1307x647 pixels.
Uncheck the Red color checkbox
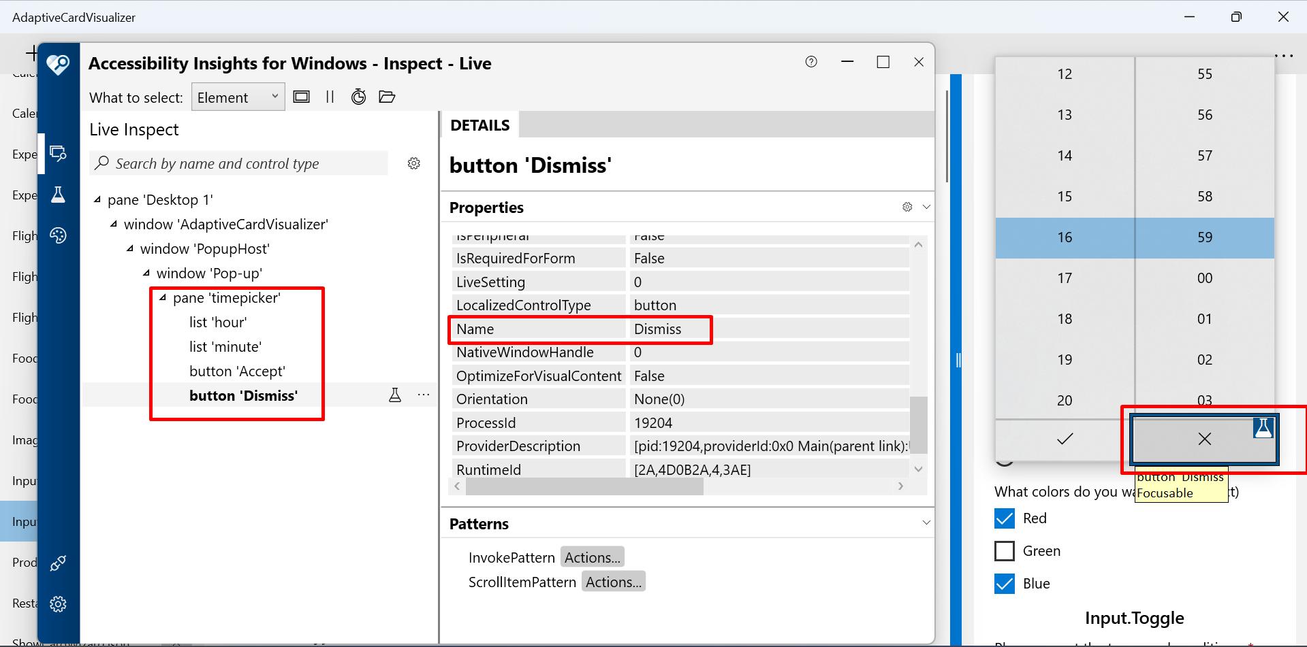click(1005, 518)
